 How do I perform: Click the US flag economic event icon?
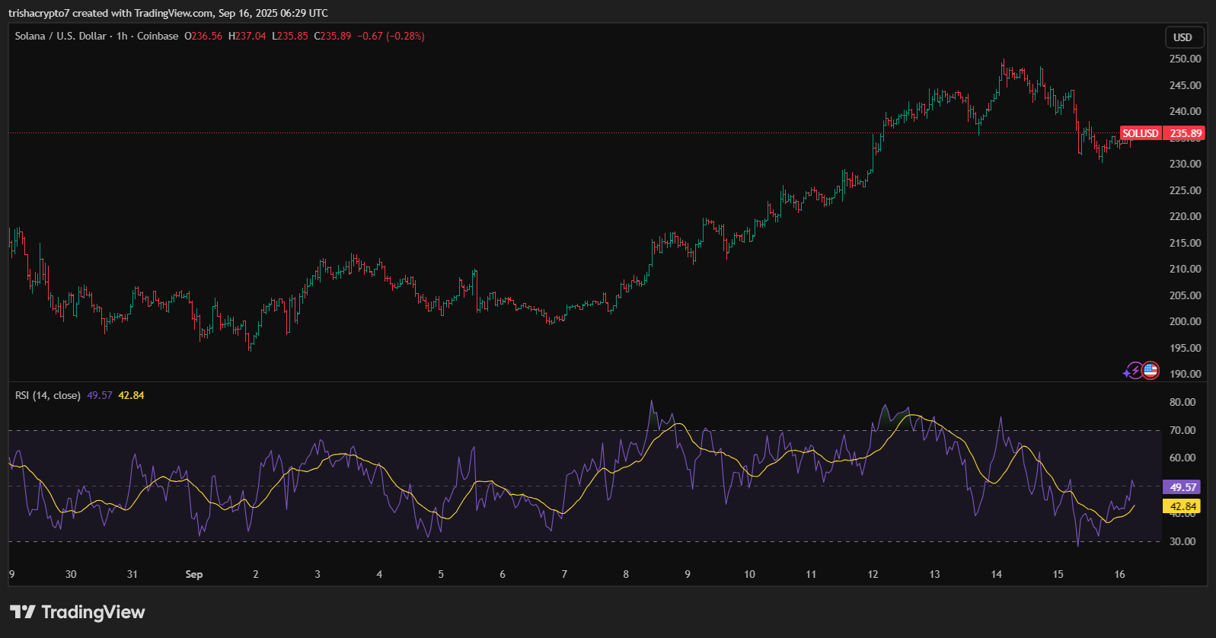pyautogui.click(x=1151, y=371)
